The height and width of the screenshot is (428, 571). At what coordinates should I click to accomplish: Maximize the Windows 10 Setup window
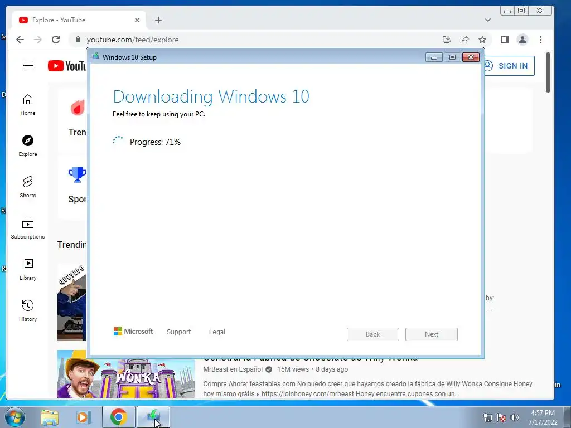point(452,57)
